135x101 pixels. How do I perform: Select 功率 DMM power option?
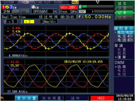click(122, 67)
